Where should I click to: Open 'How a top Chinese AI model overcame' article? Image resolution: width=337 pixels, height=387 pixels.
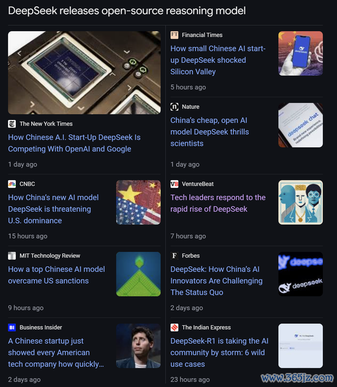point(56,275)
